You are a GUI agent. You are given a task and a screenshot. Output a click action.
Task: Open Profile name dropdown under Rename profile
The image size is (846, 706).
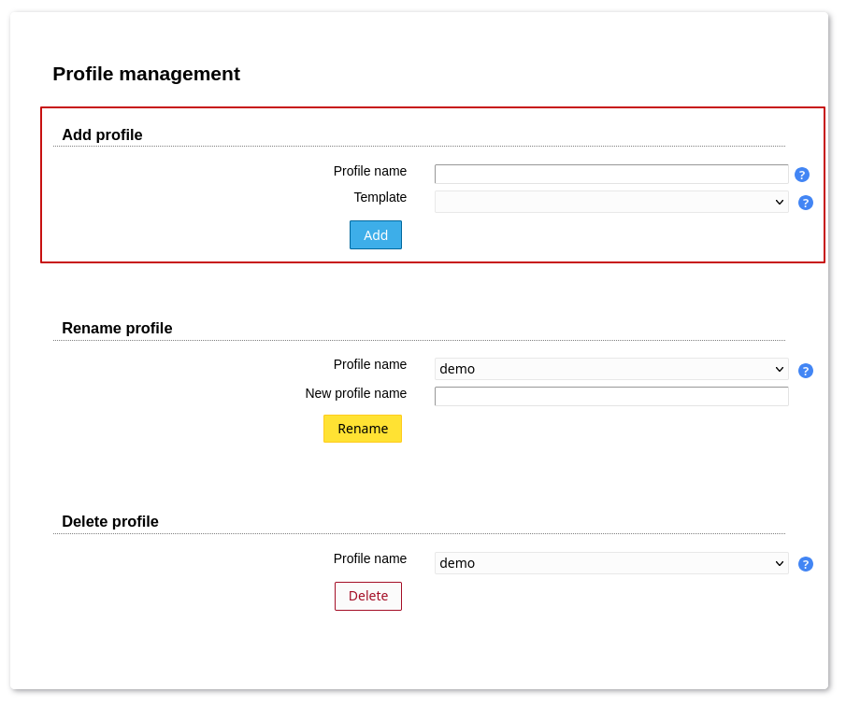click(x=610, y=369)
